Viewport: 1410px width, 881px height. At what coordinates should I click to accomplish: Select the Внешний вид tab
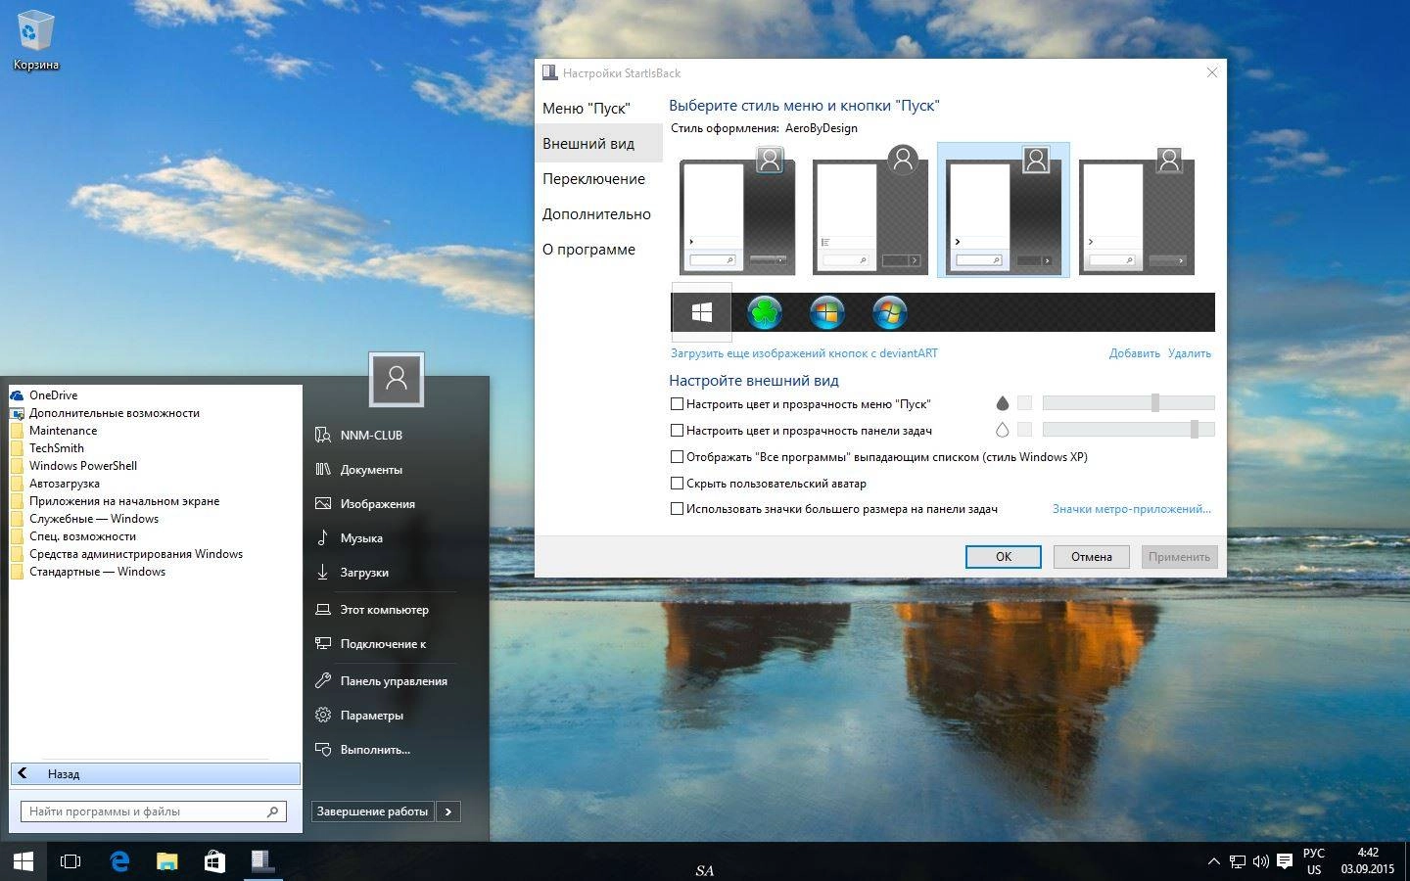[599, 143]
